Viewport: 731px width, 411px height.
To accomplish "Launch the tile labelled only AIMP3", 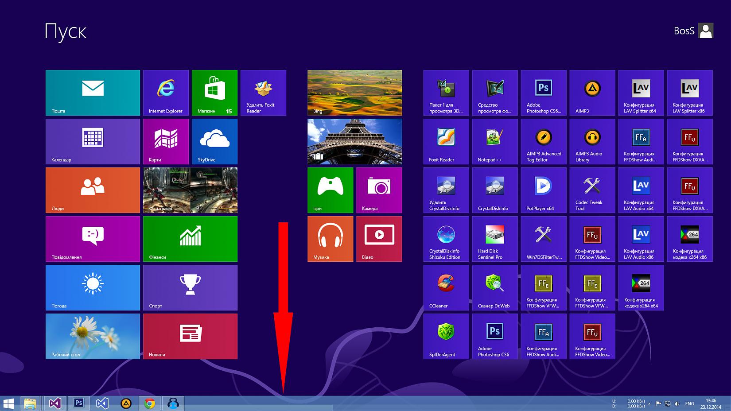I will coord(592,93).
